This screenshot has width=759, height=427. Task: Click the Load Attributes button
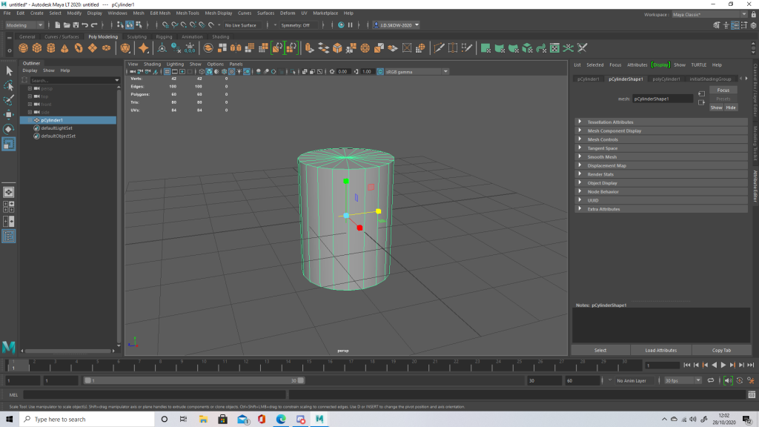pos(660,350)
